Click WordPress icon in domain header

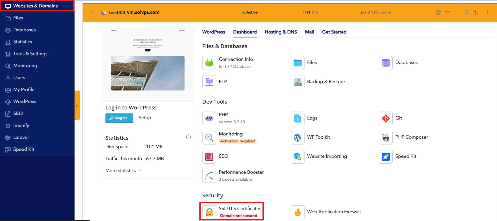pos(438,13)
